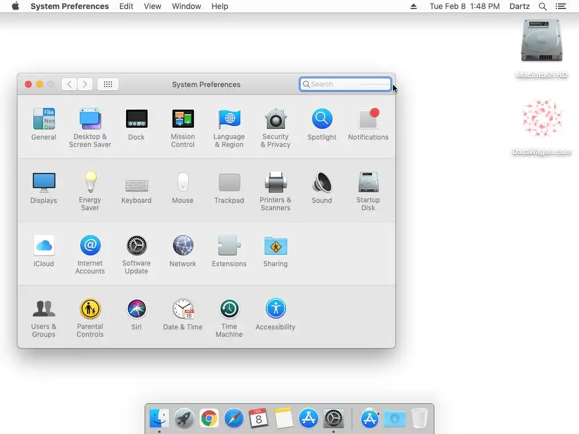This screenshot has width=579, height=434.
Task: Open Displays preferences
Action: tap(44, 188)
